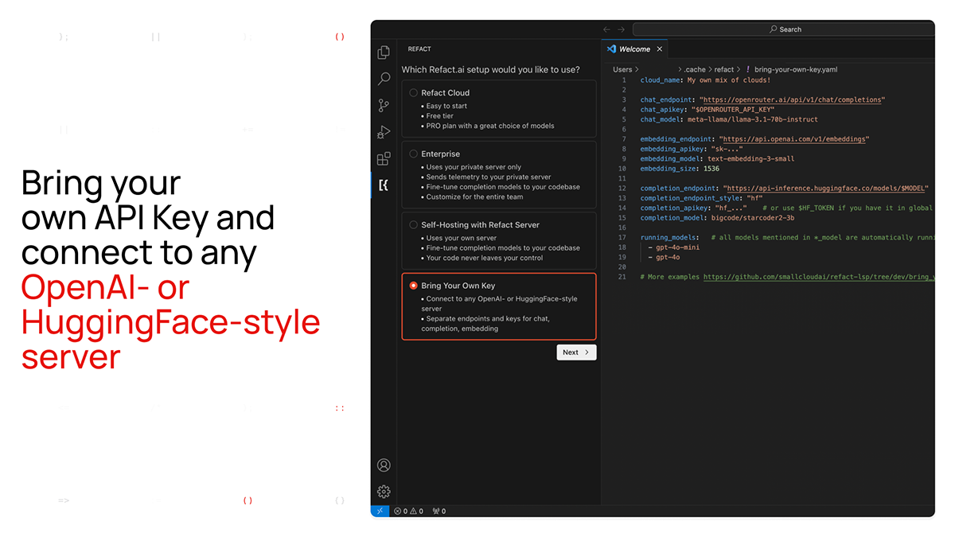The image size is (955, 537).
Task: Open the github.com smallcloudai examples link
Action: tap(819, 277)
